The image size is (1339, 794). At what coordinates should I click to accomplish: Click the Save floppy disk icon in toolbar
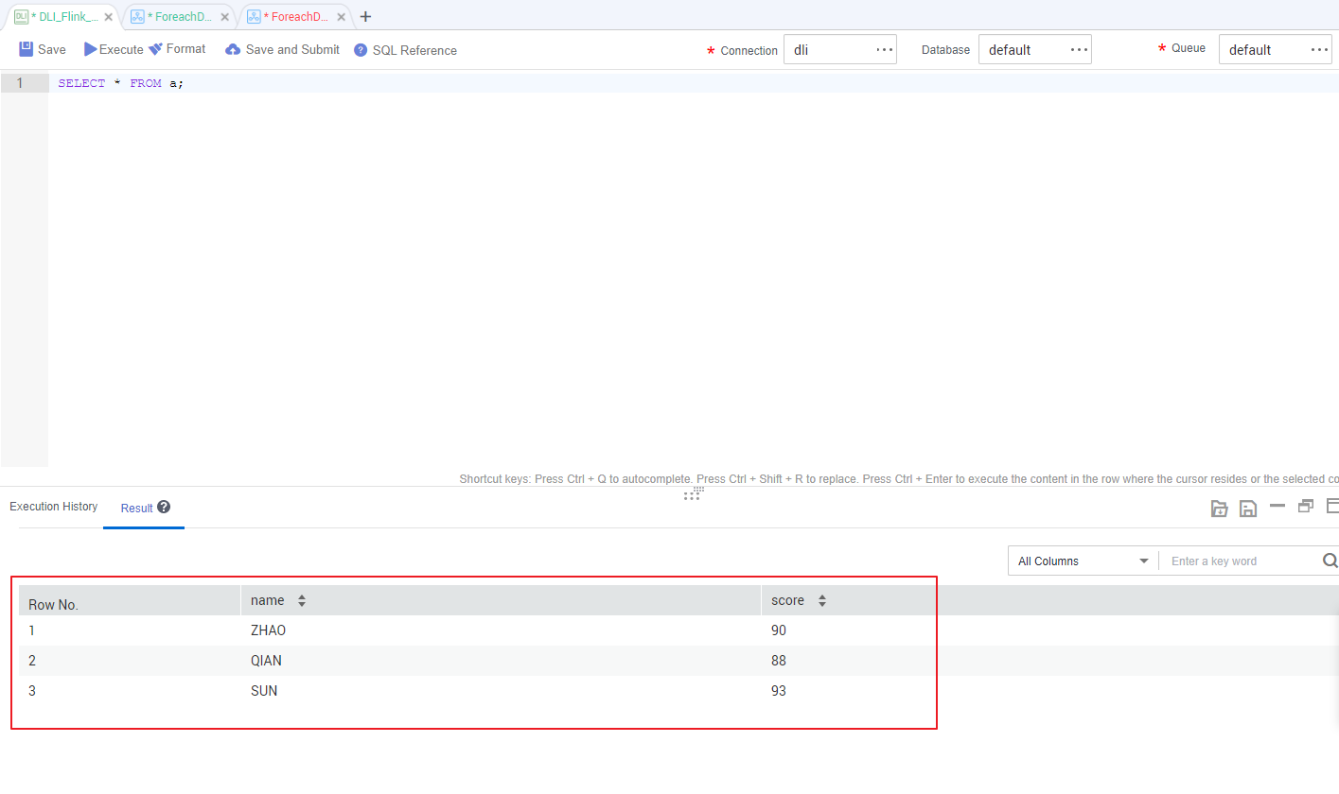pos(26,49)
